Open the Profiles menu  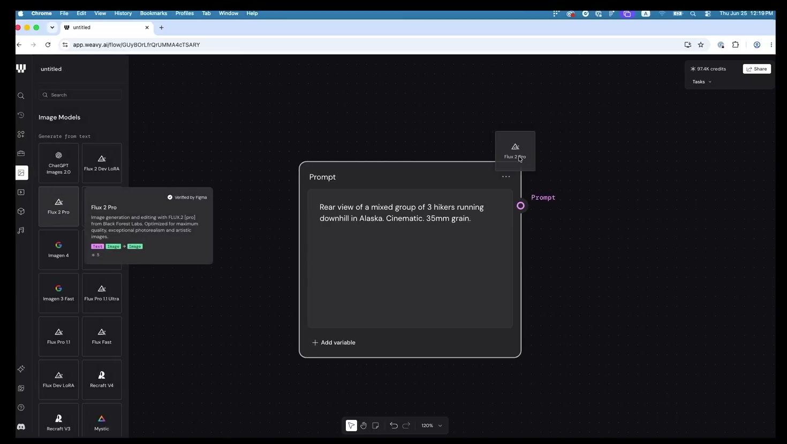pos(185,13)
